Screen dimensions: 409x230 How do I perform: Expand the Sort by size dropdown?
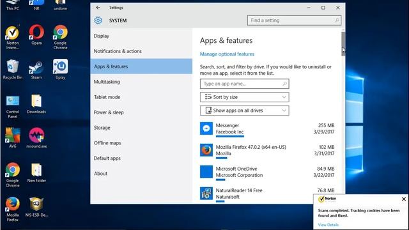[244, 97]
